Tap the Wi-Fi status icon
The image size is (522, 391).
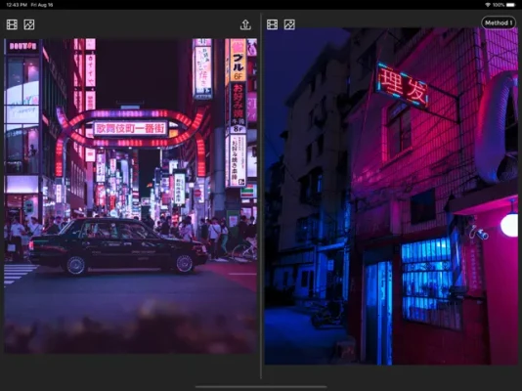coord(488,5)
